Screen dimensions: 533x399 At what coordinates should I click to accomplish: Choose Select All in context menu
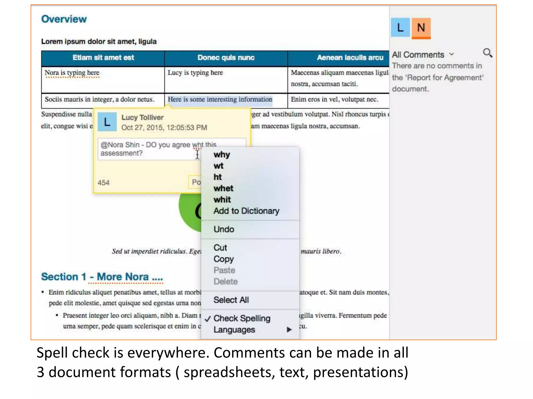pyautogui.click(x=231, y=300)
